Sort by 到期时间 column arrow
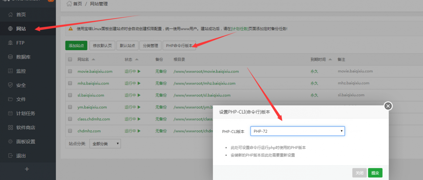 330,59
